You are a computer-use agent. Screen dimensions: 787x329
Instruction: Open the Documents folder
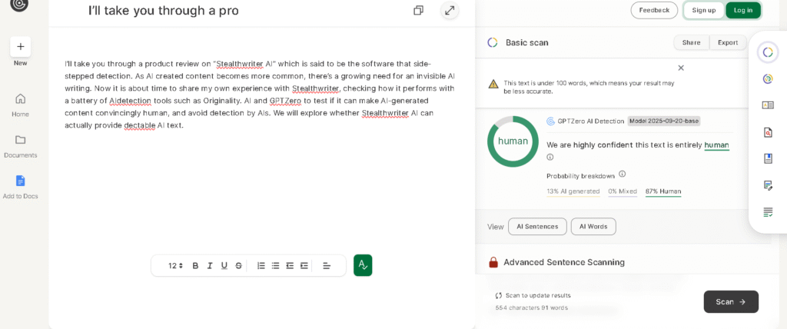tap(21, 146)
